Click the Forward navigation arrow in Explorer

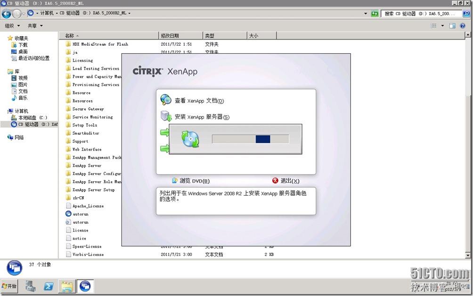click(16, 14)
